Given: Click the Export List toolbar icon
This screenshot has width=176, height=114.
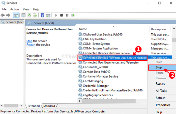Looking at the screenshot, I should pyautogui.click(x=35, y=15).
